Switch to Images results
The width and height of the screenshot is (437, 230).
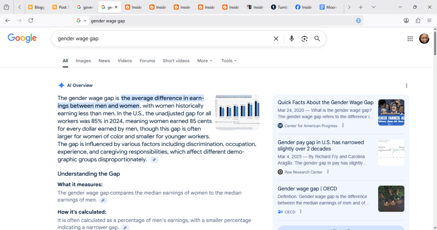point(83,61)
